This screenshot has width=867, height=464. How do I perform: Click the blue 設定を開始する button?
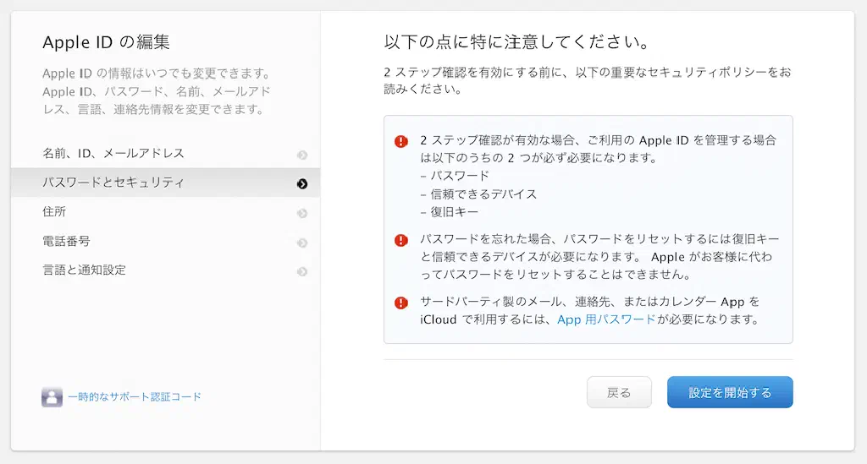730,393
